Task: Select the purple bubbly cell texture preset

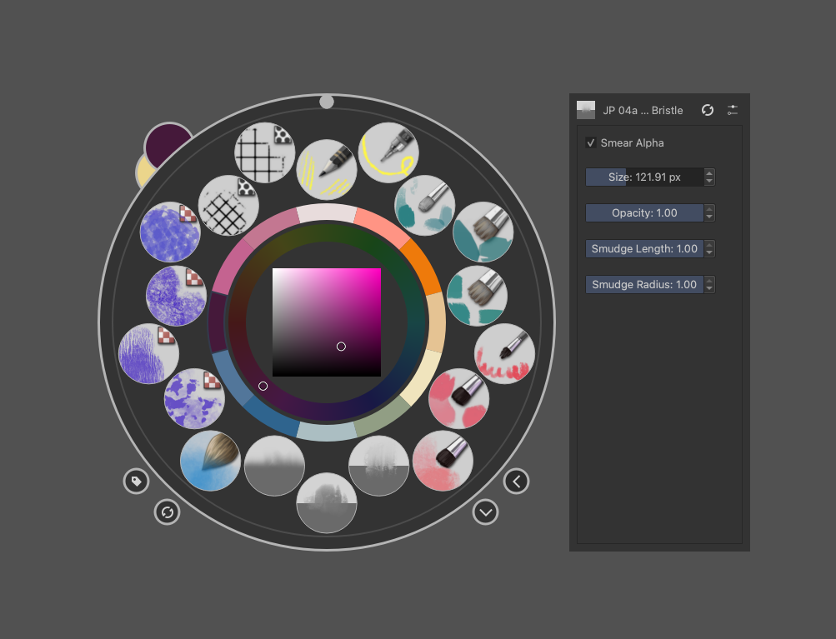Action: [170, 232]
